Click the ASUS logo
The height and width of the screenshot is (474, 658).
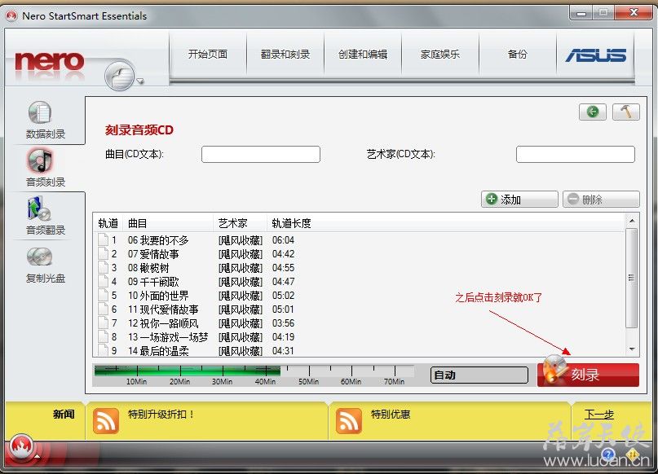595,55
